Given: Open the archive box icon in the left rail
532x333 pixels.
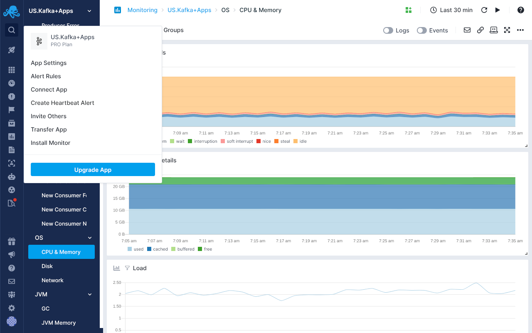Looking at the screenshot, I should 12,123.
